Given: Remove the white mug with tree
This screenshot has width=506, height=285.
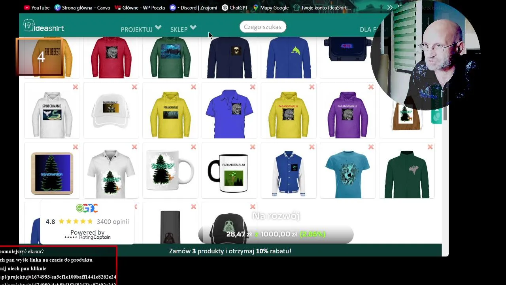Looking at the screenshot, I should click(193, 147).
